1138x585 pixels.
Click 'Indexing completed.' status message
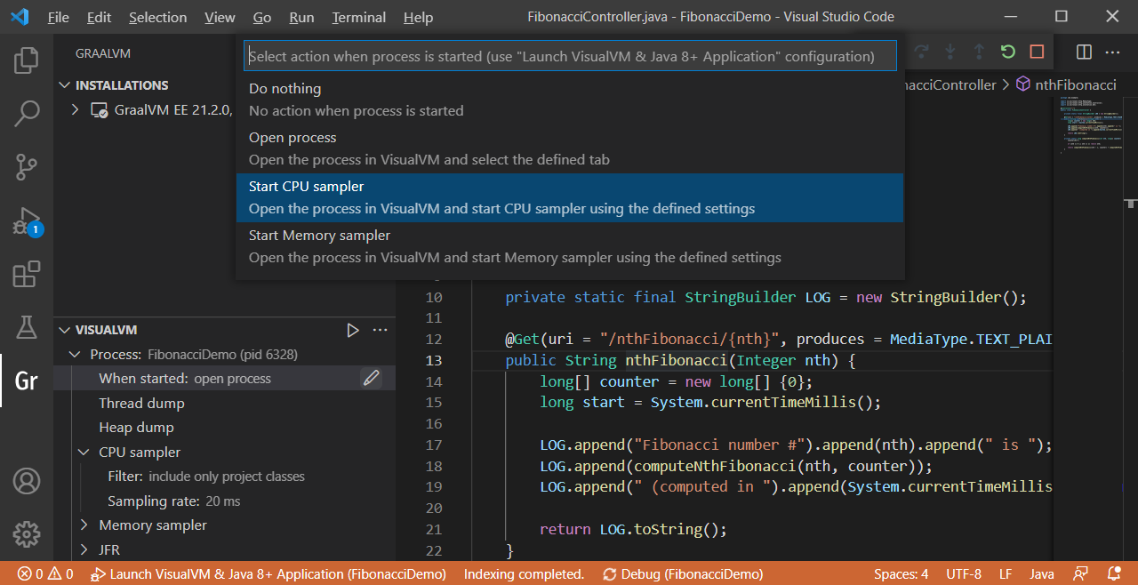pos(524,574)
